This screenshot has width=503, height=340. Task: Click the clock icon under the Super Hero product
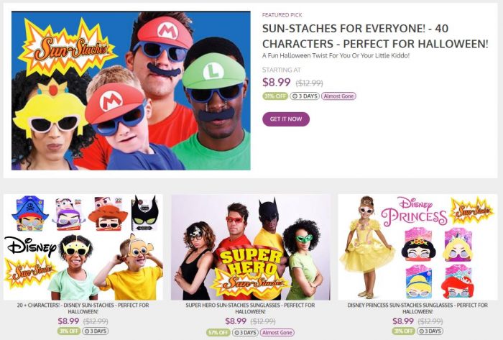[x=237, y=332]
